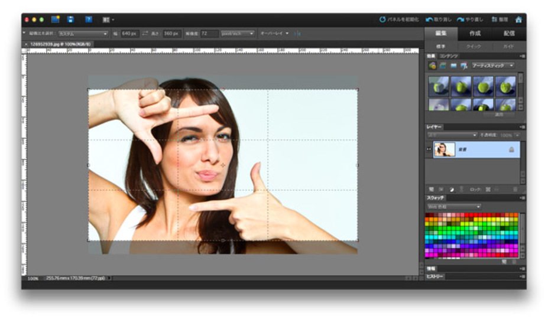Click the Apply (適用) button under effects

pyautogui.click(x=499, y=115)
